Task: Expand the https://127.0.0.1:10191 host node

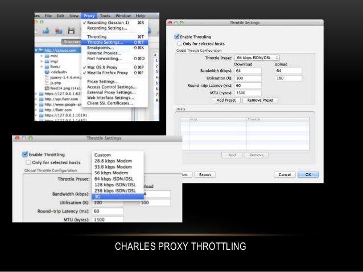Action: pos(36,115)
